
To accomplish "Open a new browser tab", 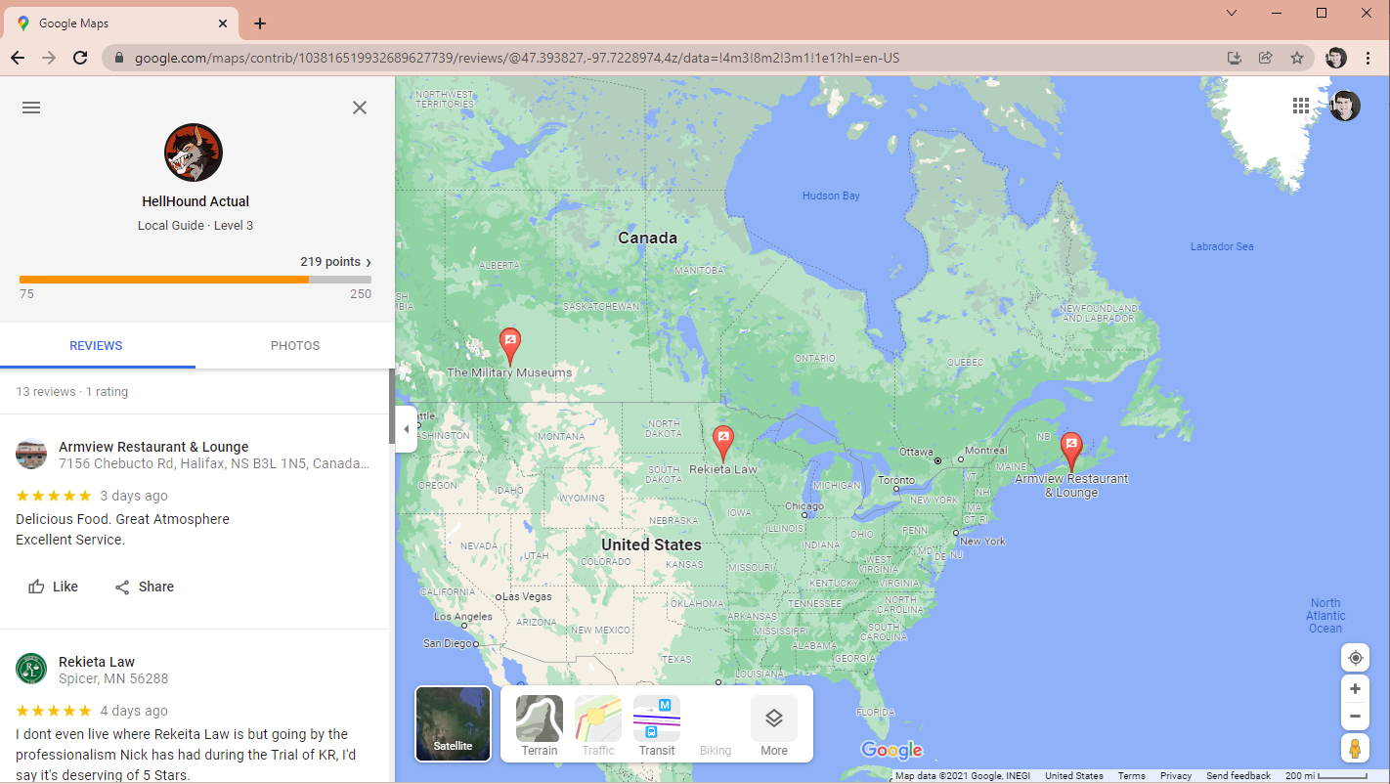I will pyautogui.click(x=260, y=23).
